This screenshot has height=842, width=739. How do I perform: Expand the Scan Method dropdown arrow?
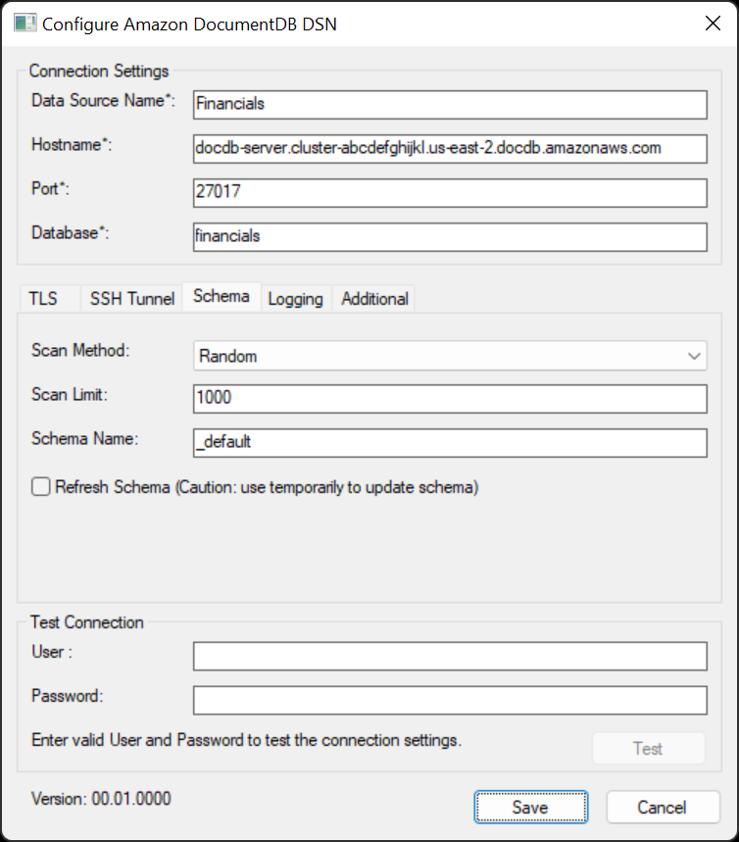click(x=694, y=356)
